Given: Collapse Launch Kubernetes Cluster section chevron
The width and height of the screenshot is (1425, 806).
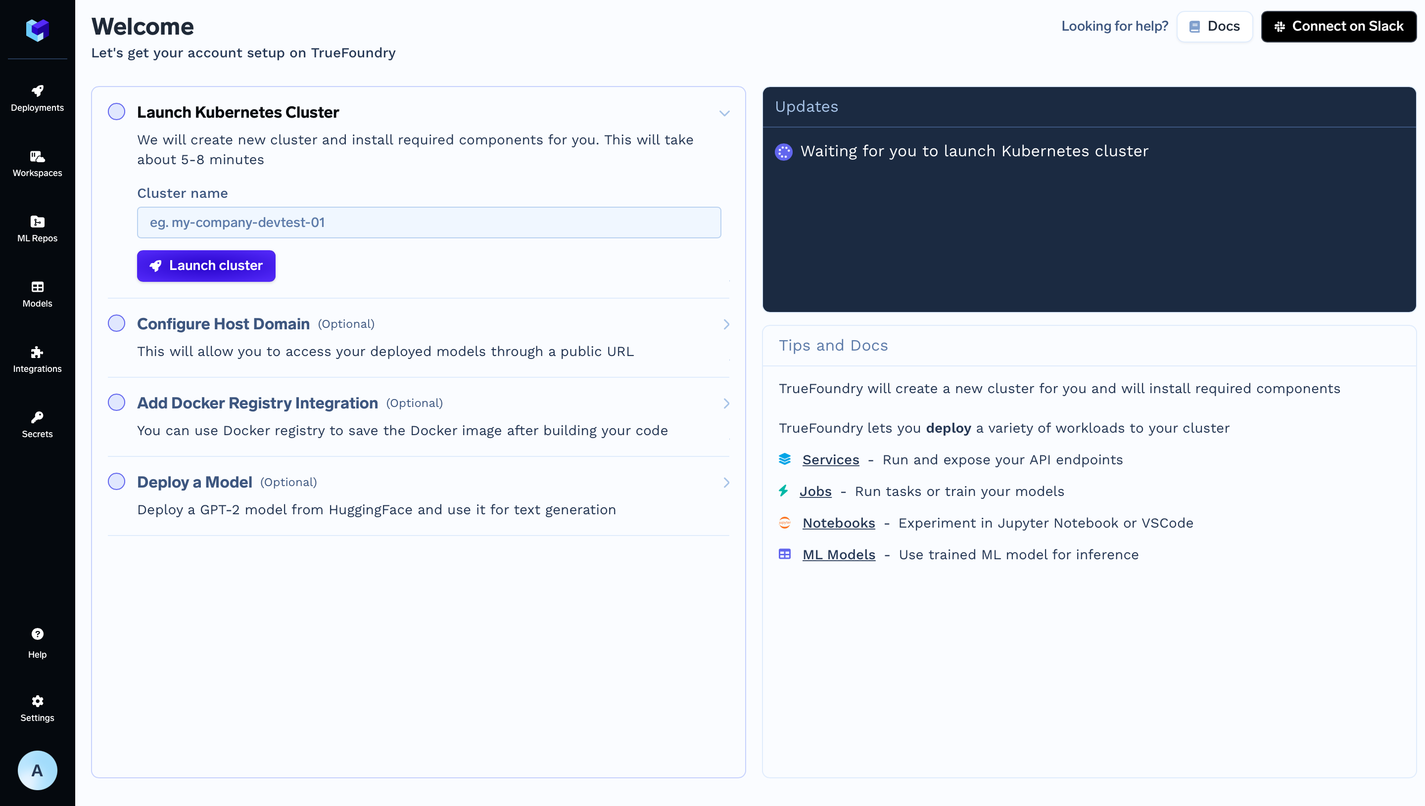Looking at the screenshot, I should [724, 113].
